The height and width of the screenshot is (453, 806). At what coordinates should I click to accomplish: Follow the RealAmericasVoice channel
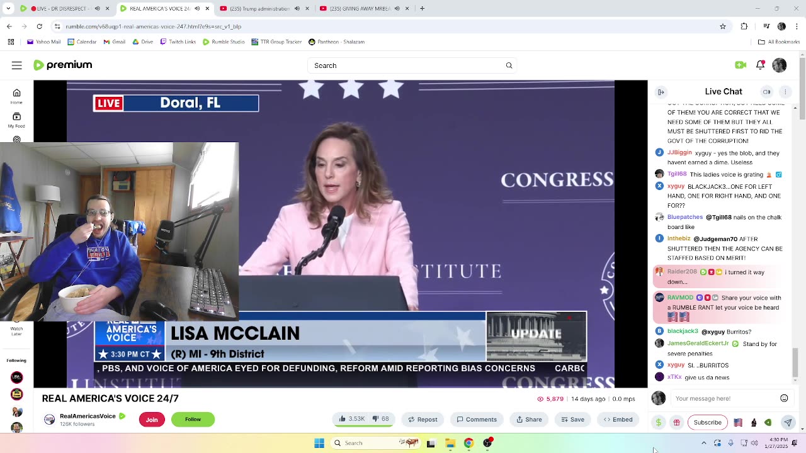click(193, 420)
